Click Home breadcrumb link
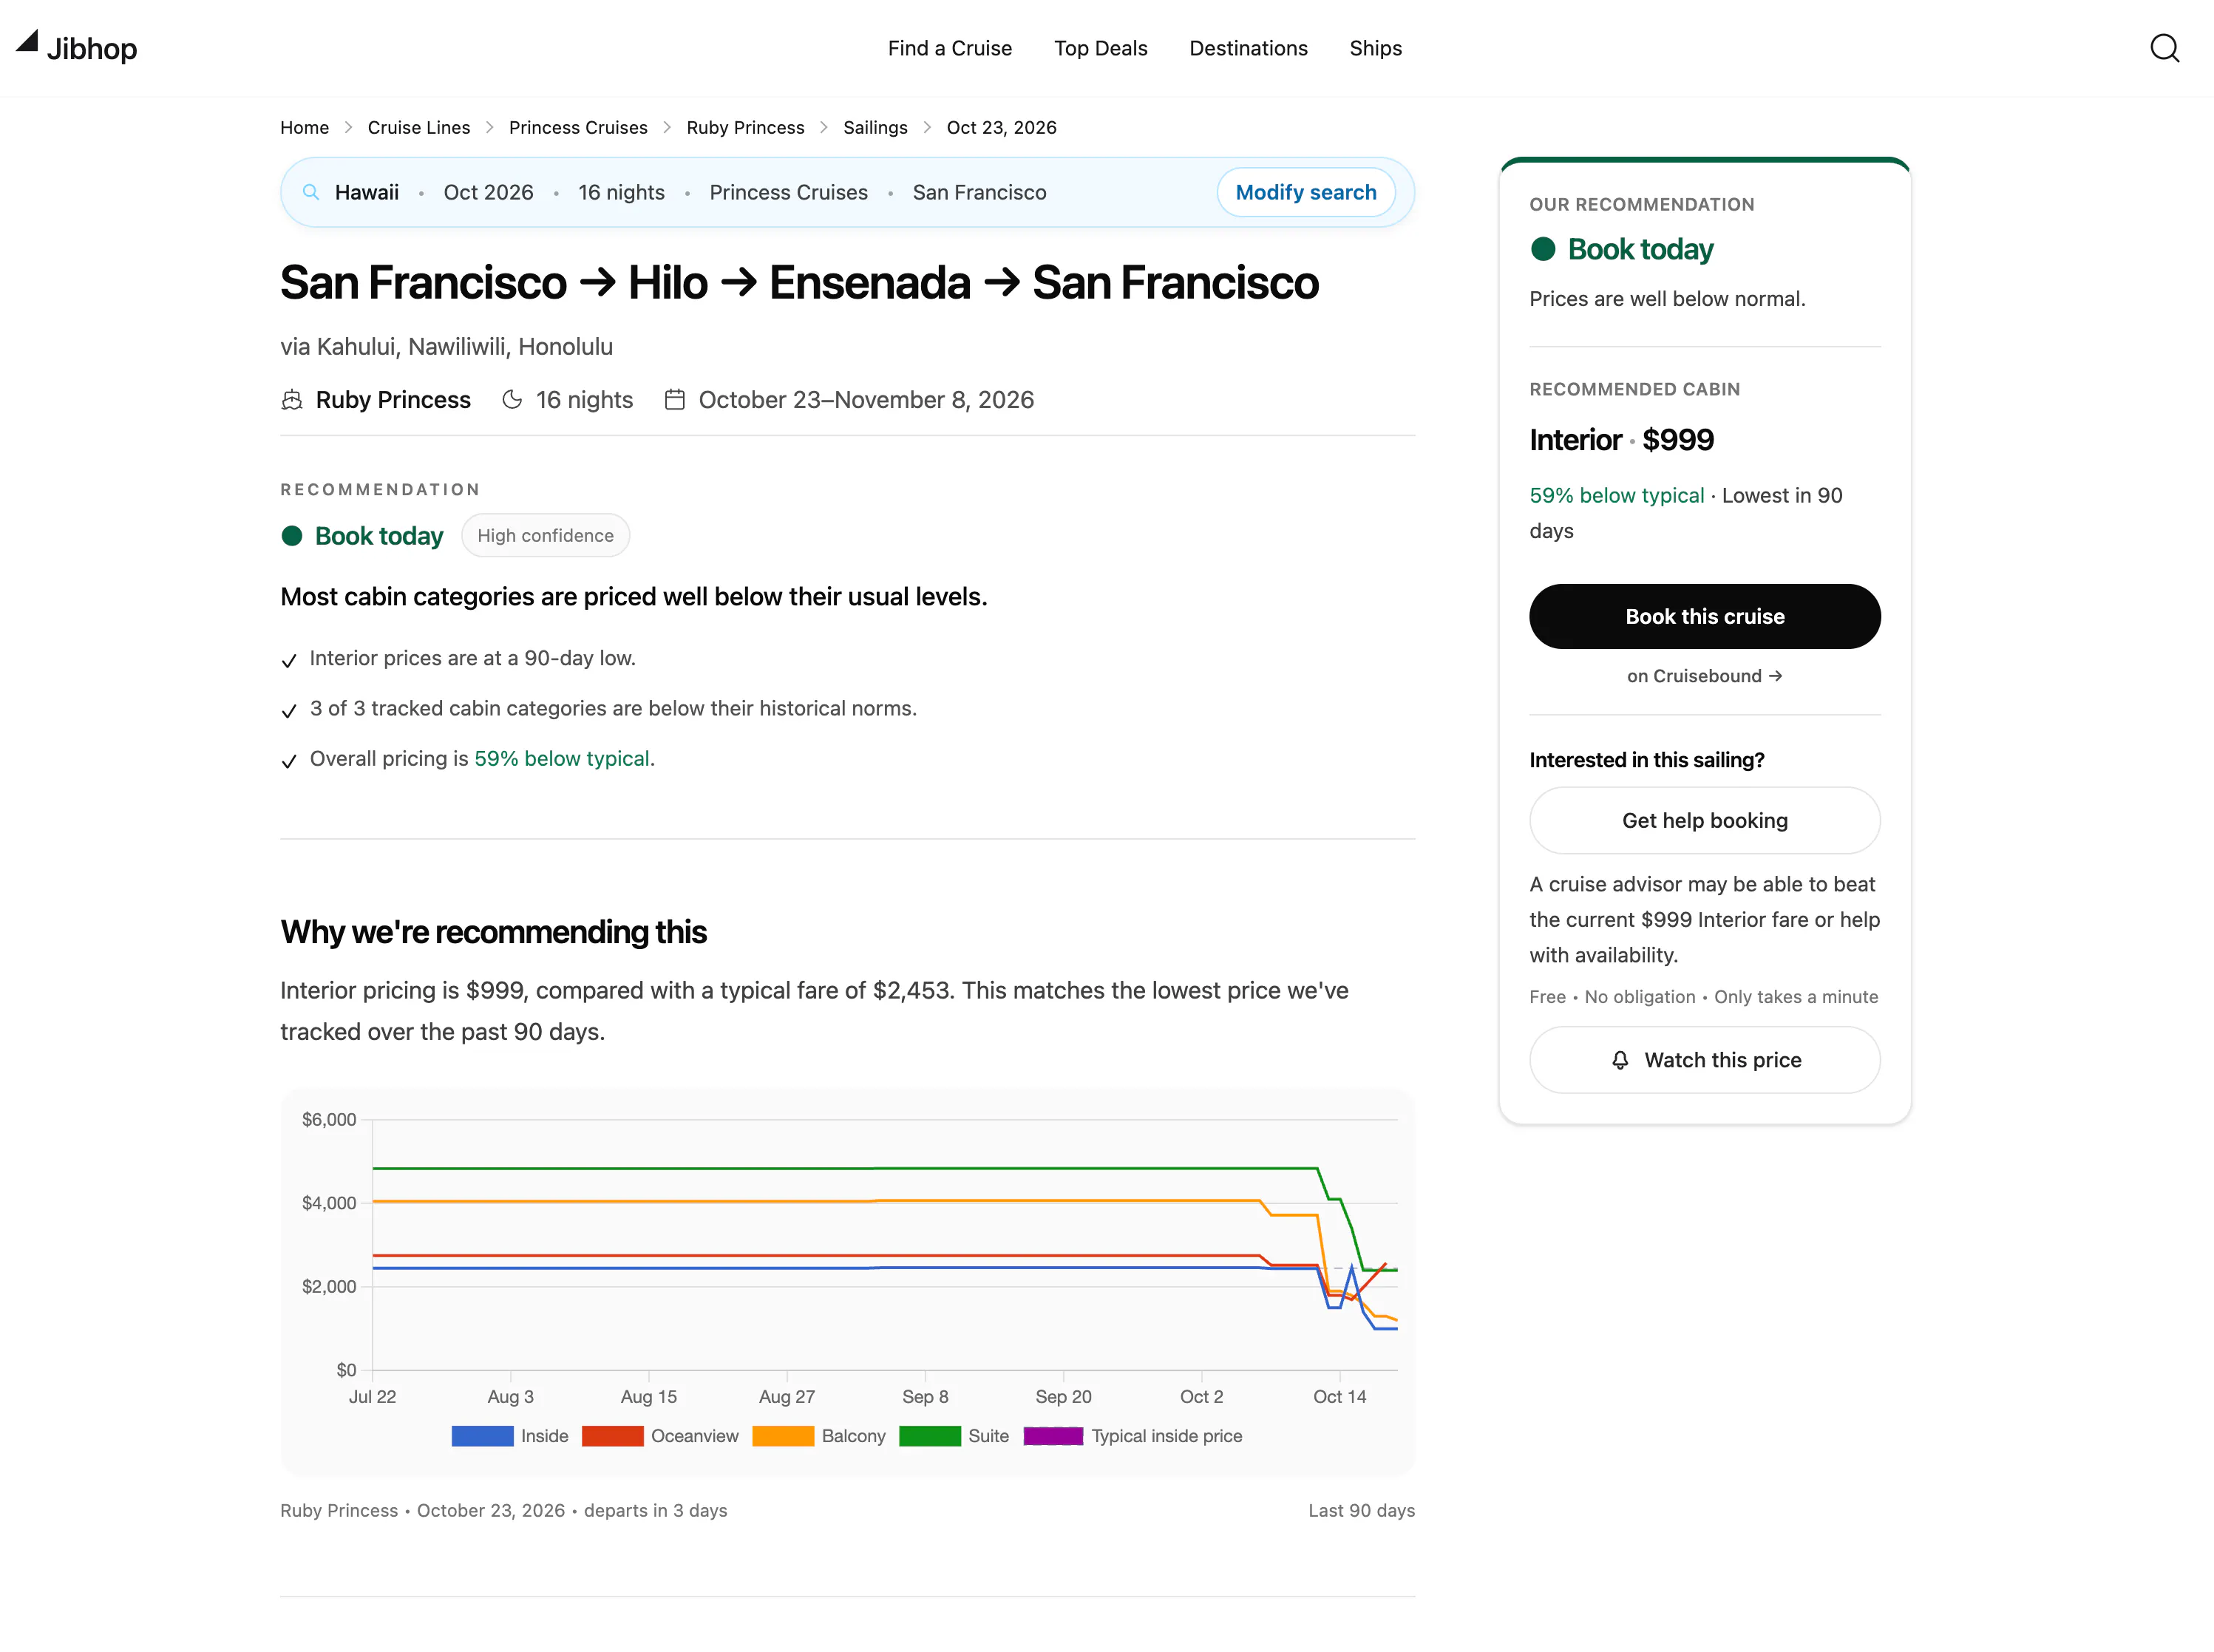Image resolution: width=2214 pixels, height=1652 pixels. pos(304,127)
